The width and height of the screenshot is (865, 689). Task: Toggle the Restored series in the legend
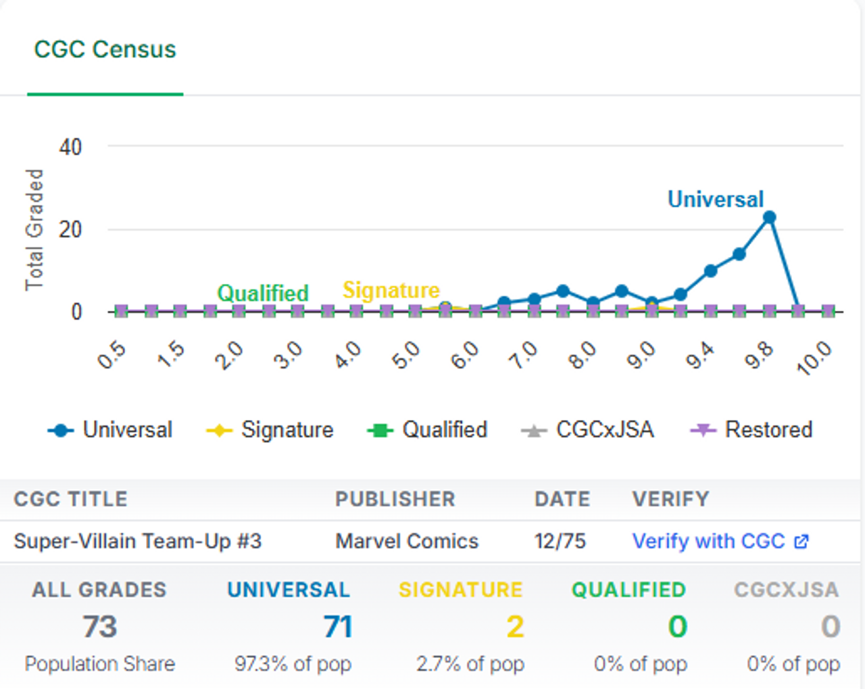(751, 430)
